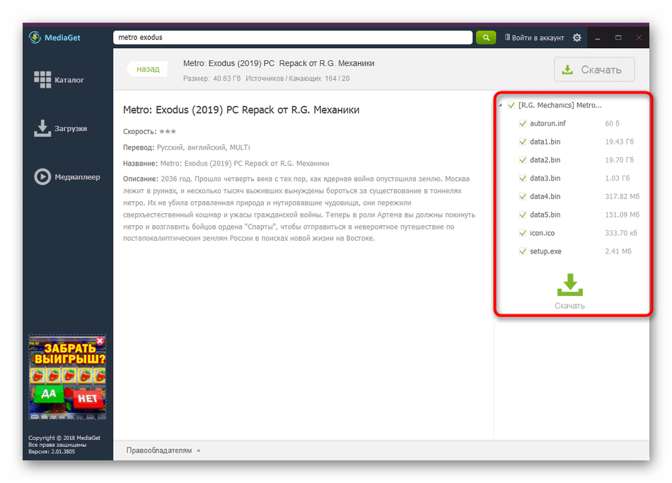Image resolution: width=672 pixels, height=483 pixels.
Task: Select data3.bin file name
Action: click(x=545, y=178)
